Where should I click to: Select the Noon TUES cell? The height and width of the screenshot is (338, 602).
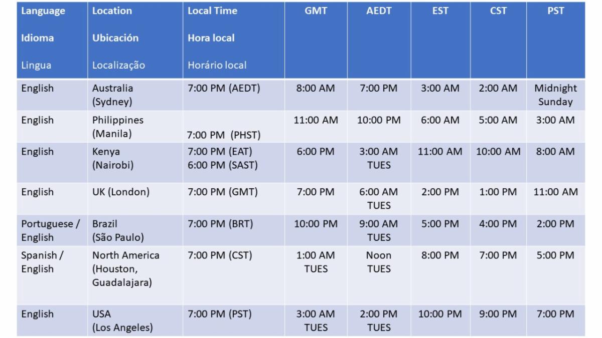[379, 262]
